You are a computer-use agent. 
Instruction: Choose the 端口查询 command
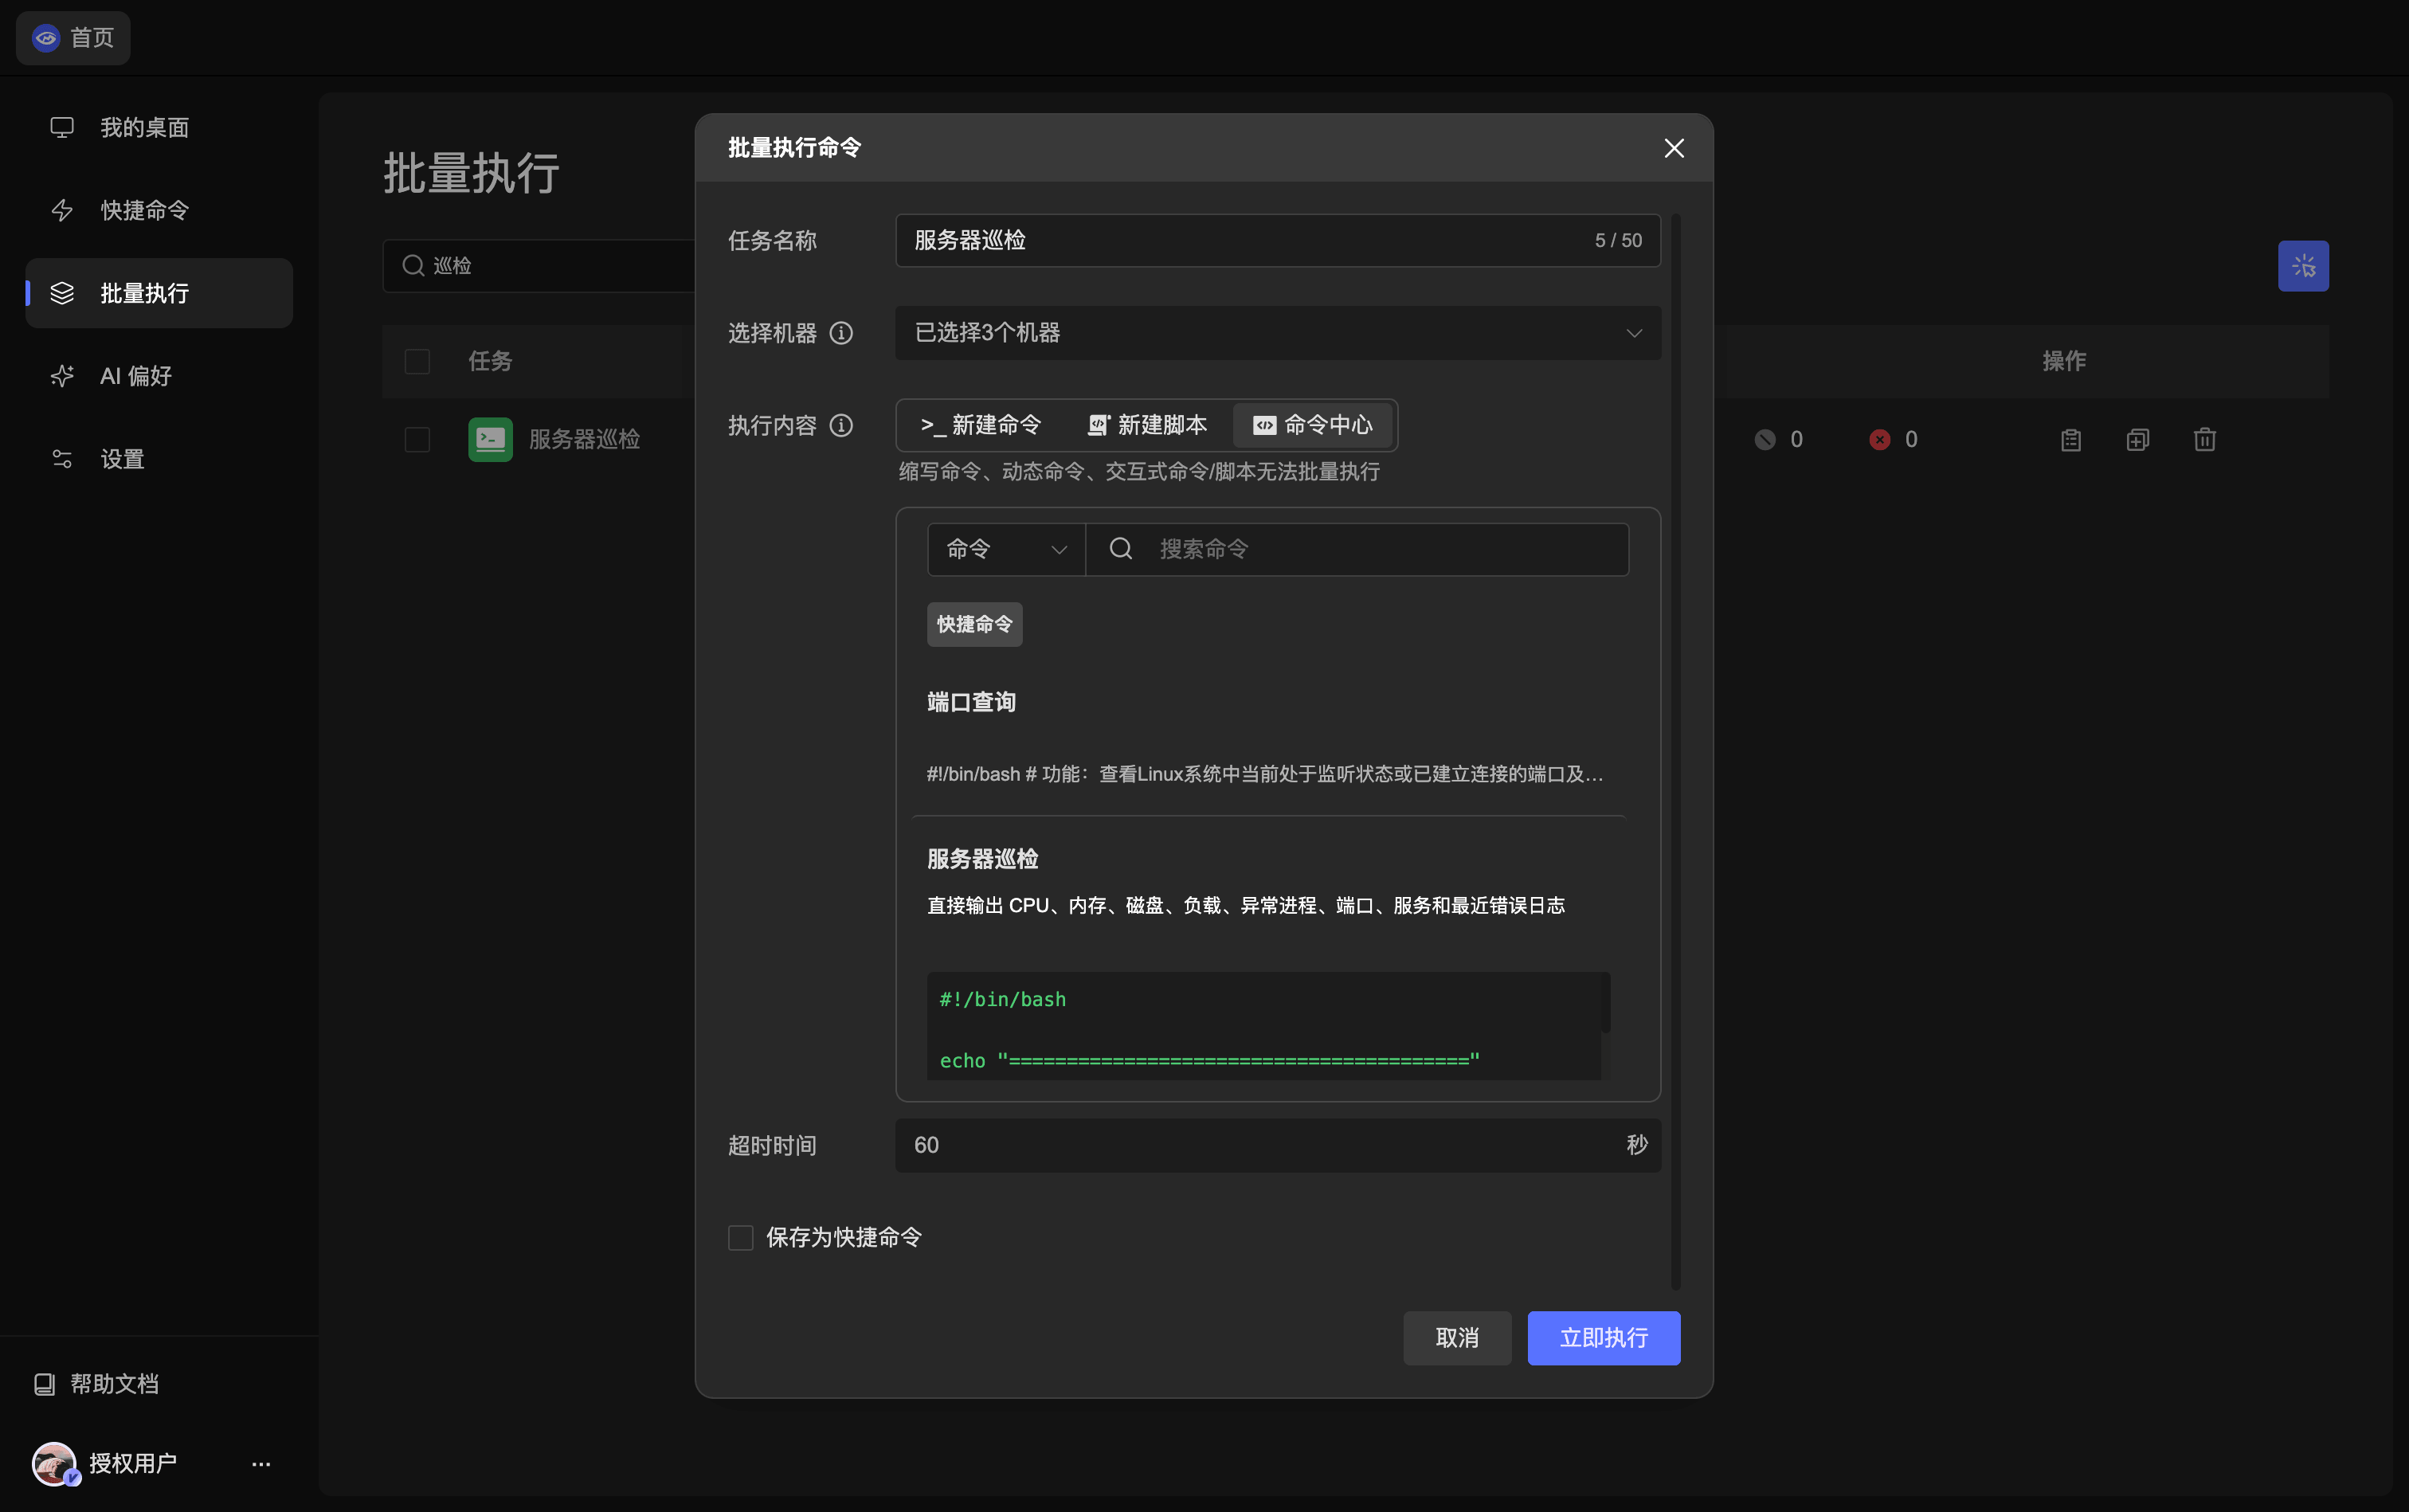click(971, 702)
